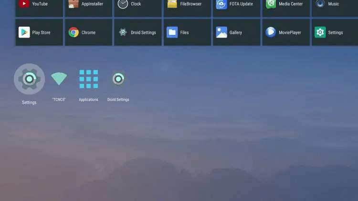Click the "Applications" label text
Image resolution: width=358 pixels, height=201 pixels.
88,100
